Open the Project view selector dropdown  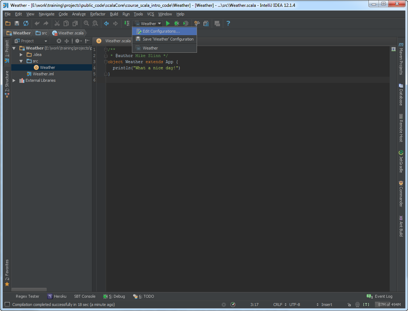(x=31, y=41)
